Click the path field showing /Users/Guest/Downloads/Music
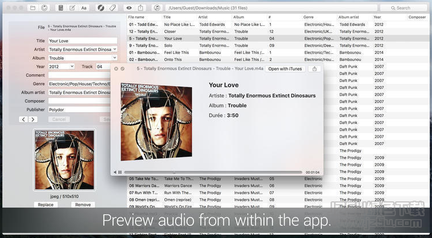432x238 pixels. click(271, 8)
